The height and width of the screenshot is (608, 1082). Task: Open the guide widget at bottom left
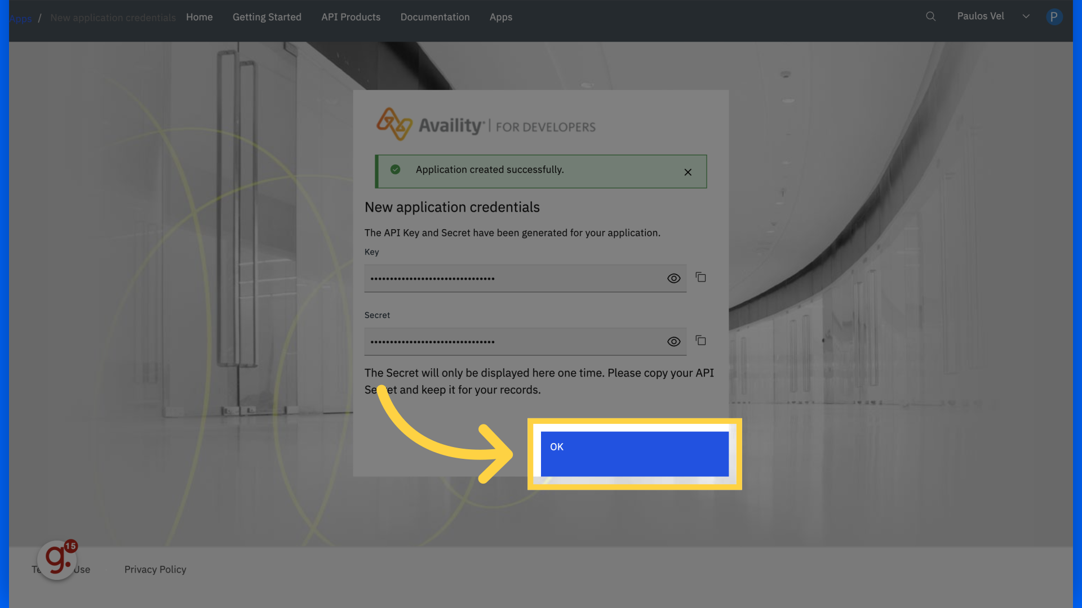[56, 560]
